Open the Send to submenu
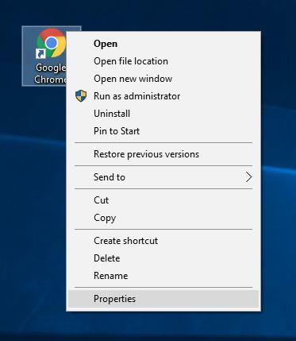Viewport: 296px width, 341px height. (x=163, y=177)
